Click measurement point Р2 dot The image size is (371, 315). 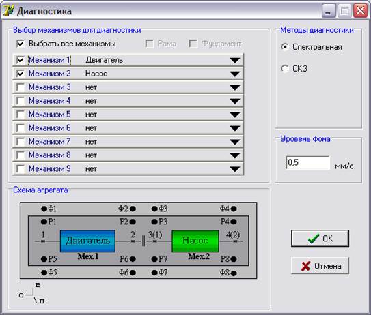[133, 222]
